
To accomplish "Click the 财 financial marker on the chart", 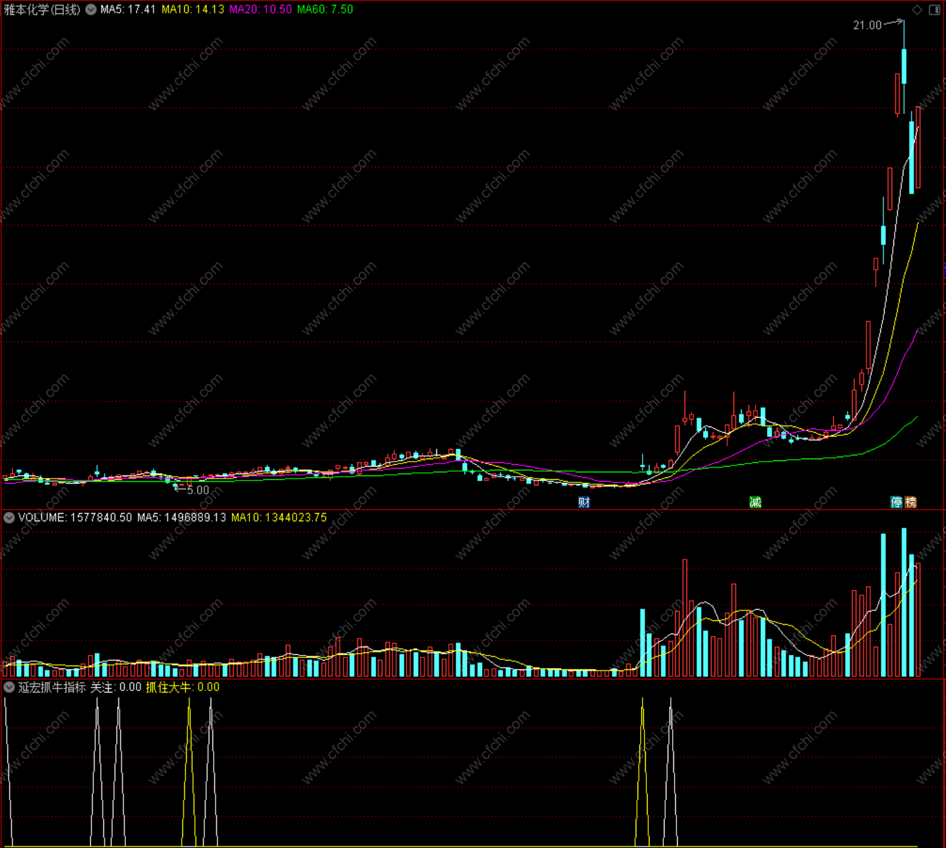I will pos(584,502).
